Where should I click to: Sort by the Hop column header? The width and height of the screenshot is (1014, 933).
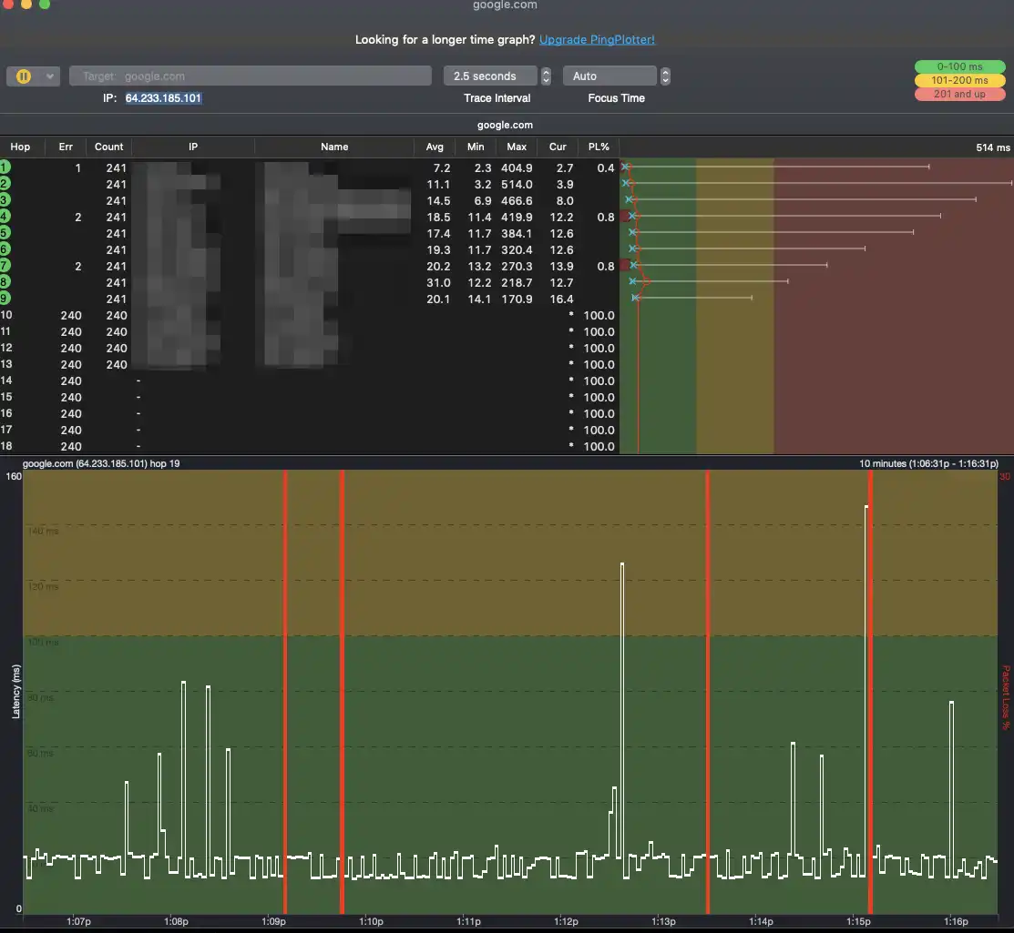20,147
